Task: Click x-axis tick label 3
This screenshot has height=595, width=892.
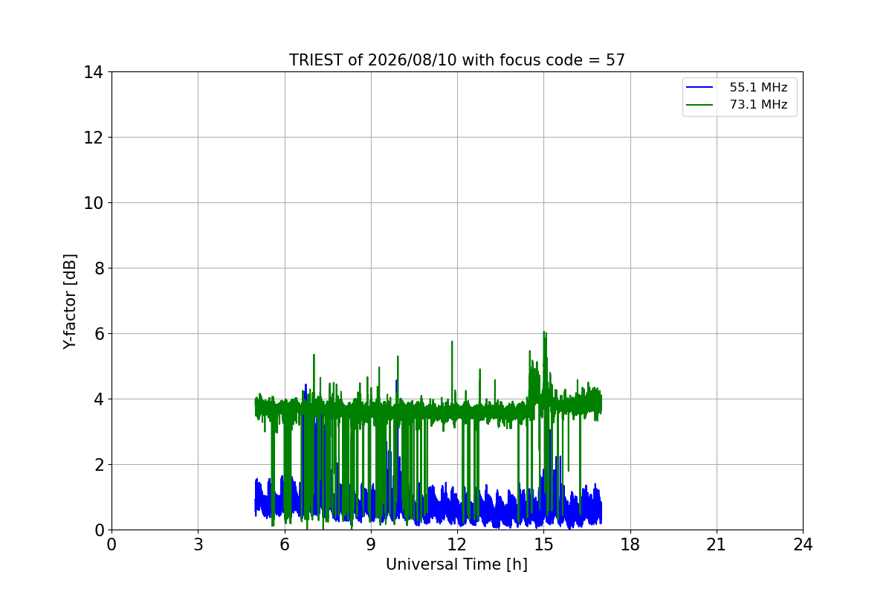Action: pos(198,544)
